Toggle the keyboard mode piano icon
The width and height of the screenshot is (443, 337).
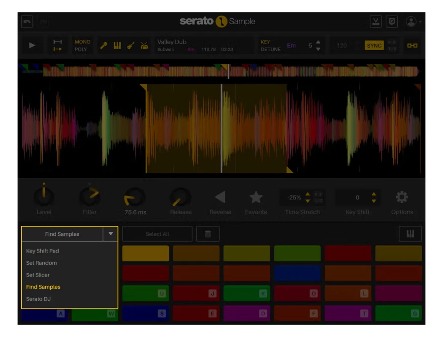point(410,234)
